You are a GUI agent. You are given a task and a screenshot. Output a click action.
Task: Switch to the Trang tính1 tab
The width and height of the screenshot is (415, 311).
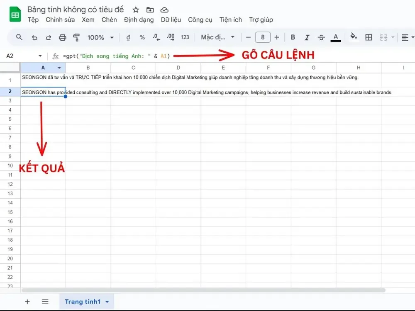pyautogui.click(x=83, y=302)
